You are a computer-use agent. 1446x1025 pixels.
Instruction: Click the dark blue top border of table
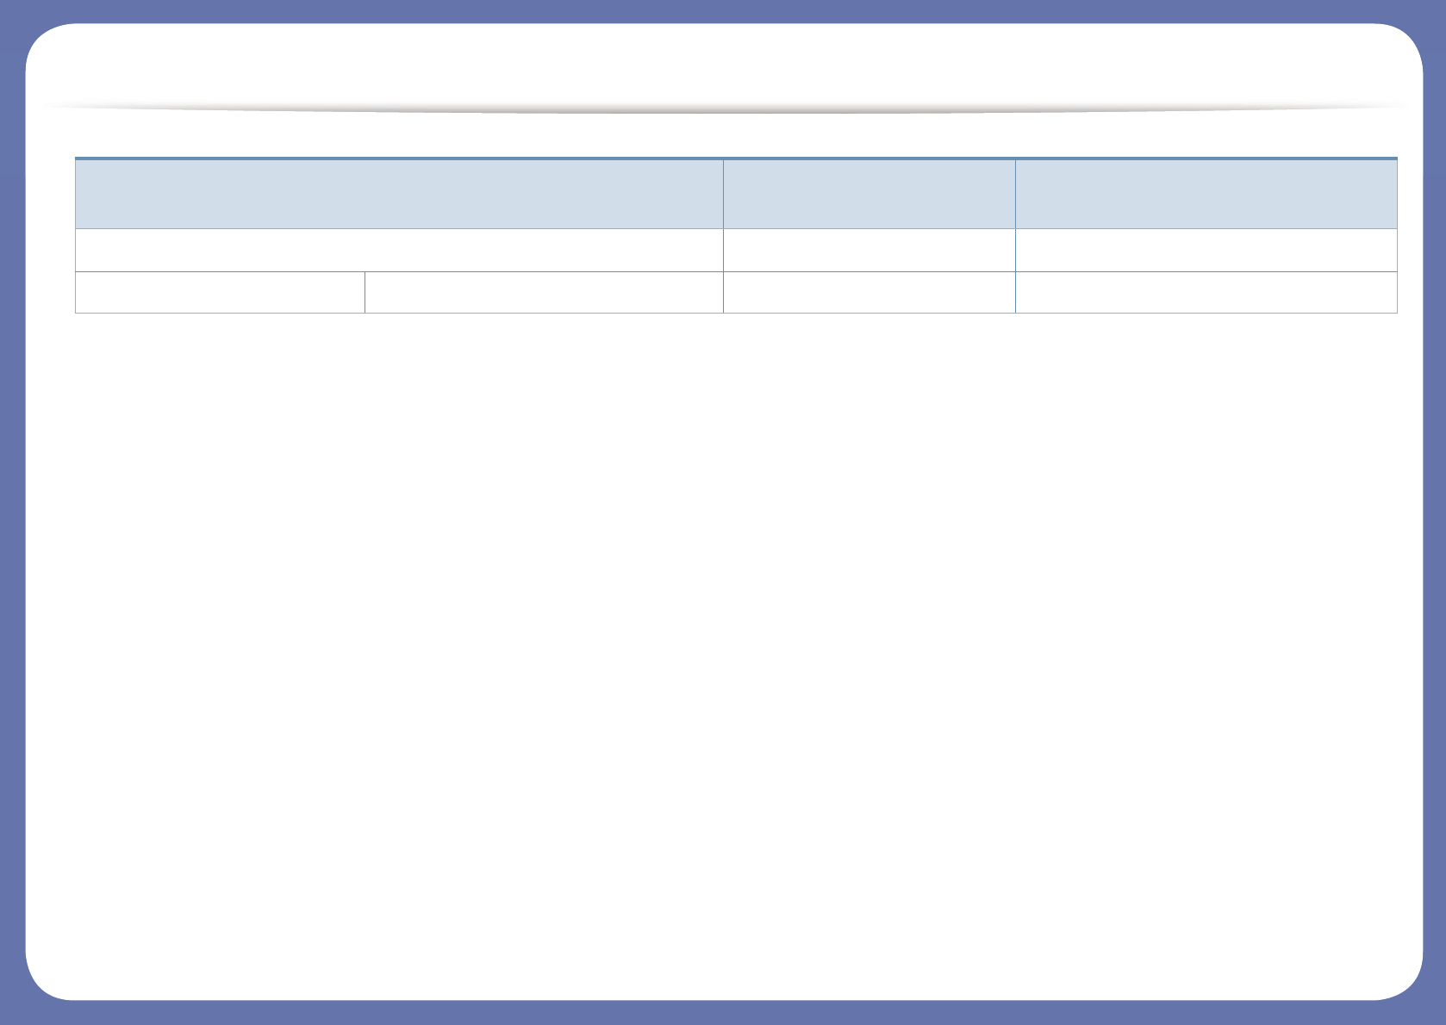click(736, 158)
